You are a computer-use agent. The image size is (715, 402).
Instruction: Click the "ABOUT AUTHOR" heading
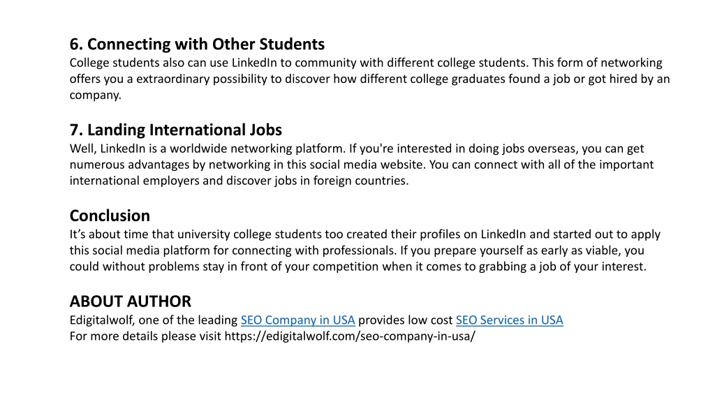click(131, 301)
